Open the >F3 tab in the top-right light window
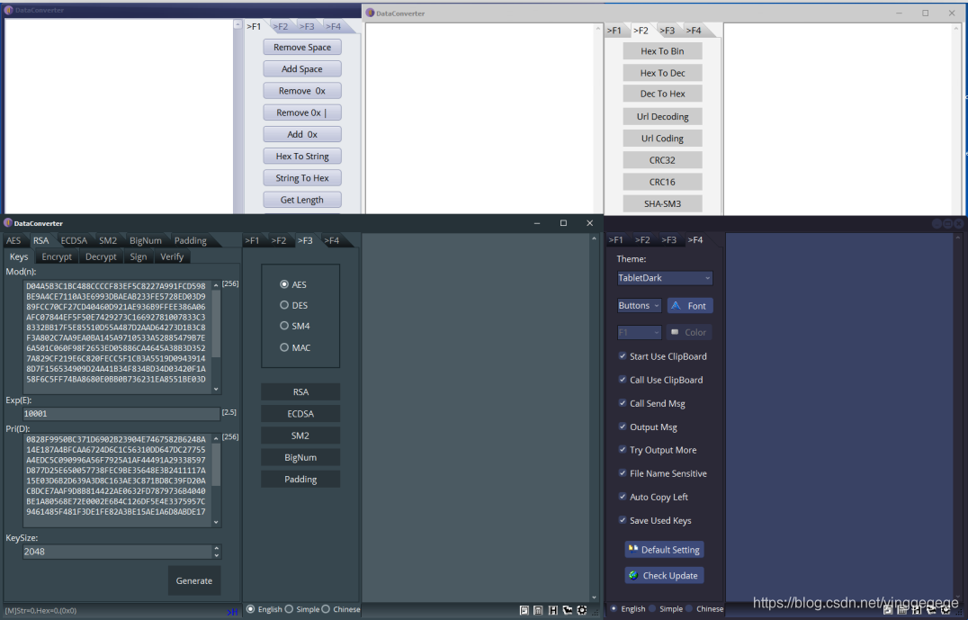Viewport: 968px width, 620px height. pos(668,31)
